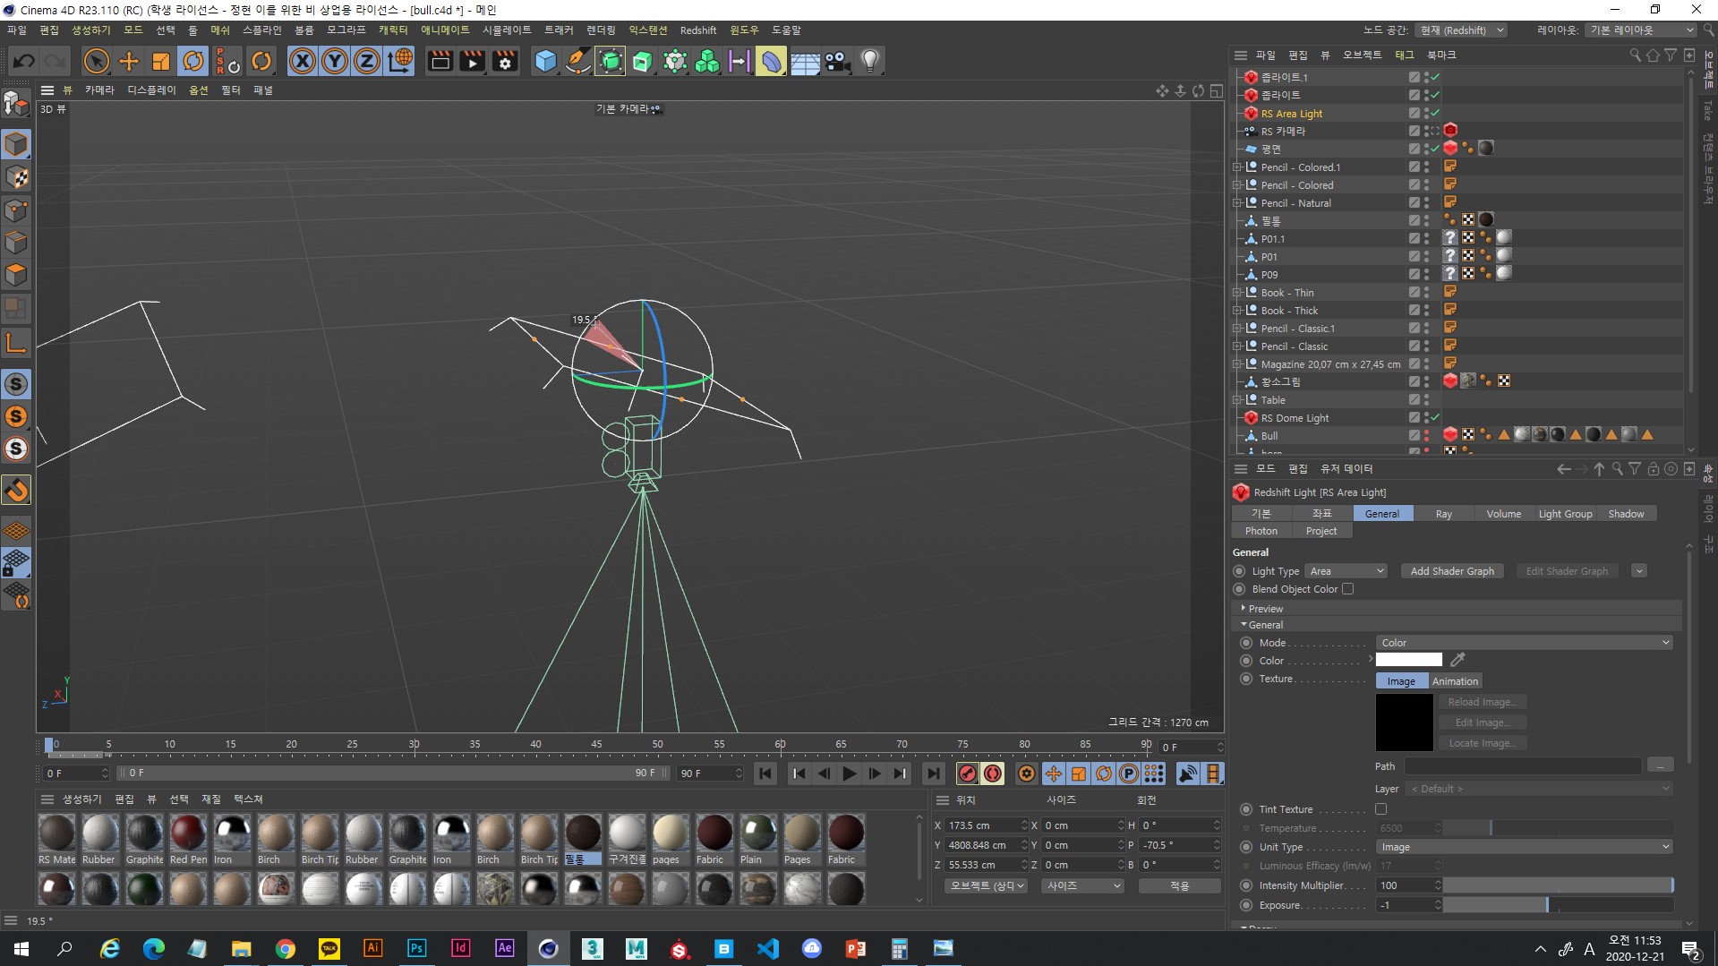Viewport: 1718px width, 966px height.
Task: Click Mode parameter animation dot
Action: point(1246,643)
